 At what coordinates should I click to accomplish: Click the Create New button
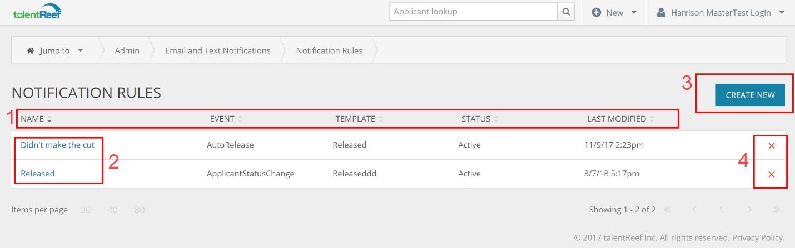(x=750, y=95)
